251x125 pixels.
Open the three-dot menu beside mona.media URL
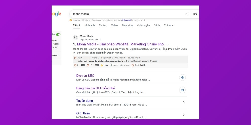[x=101, y=40]
